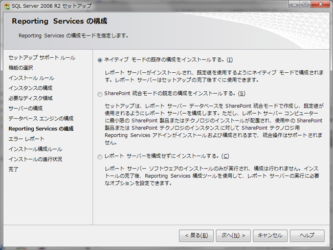This screenshot has height=250, width=333.
Task: Click インストール ルール step in sidebar
Action: click(x=31, y=78)
